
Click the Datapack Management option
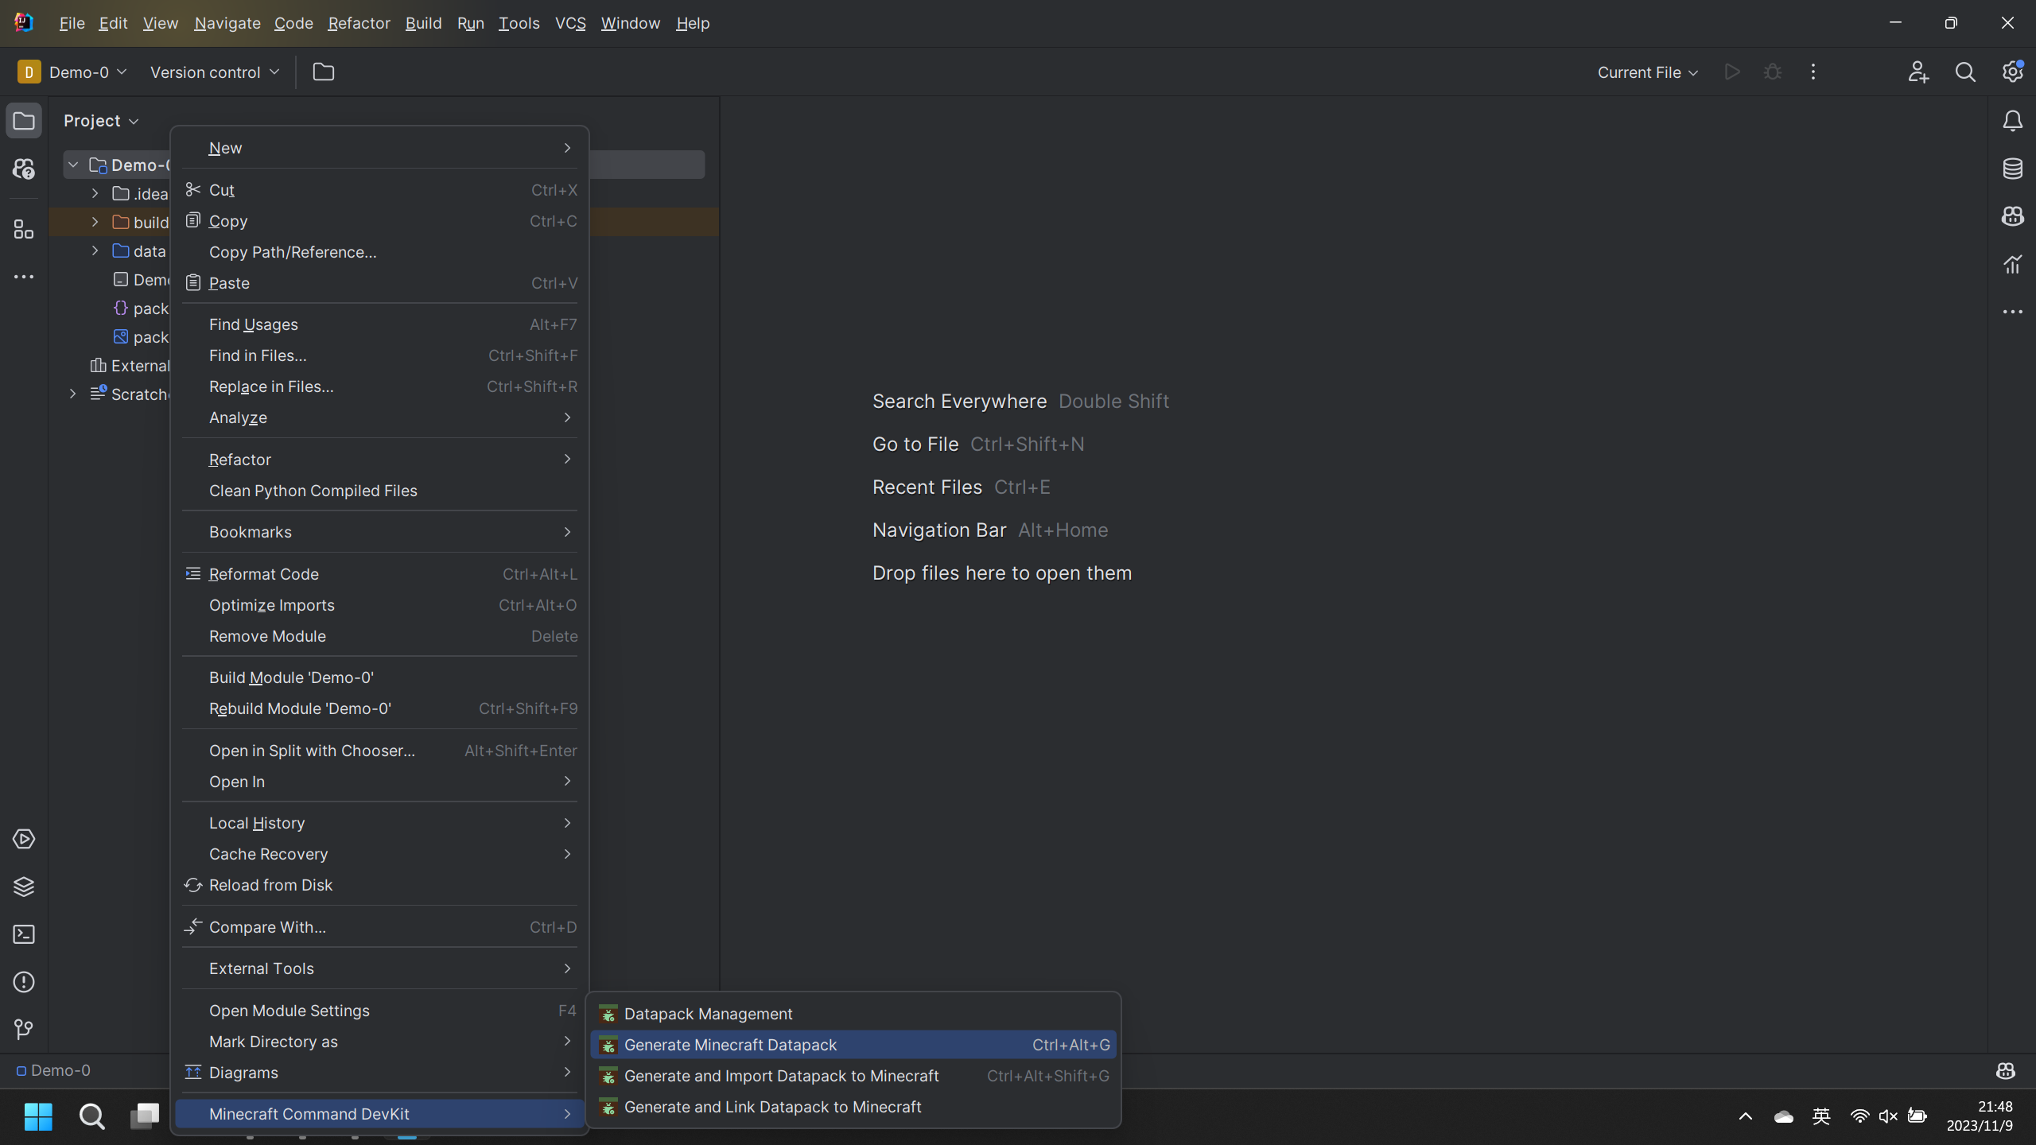click(x=708, y=1014)
